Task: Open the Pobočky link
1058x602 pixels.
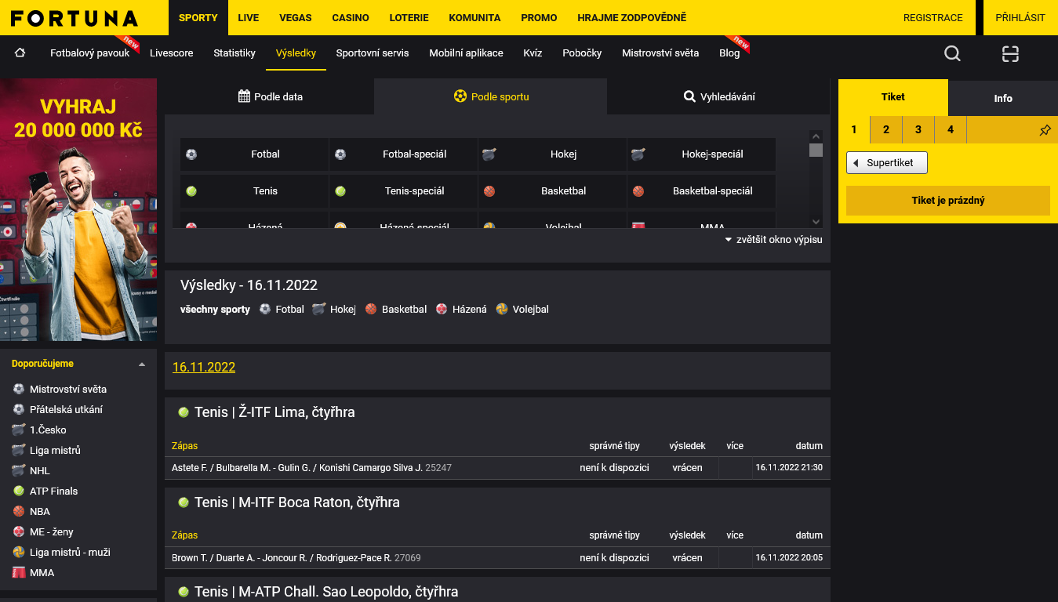Action: pos(582,53)
